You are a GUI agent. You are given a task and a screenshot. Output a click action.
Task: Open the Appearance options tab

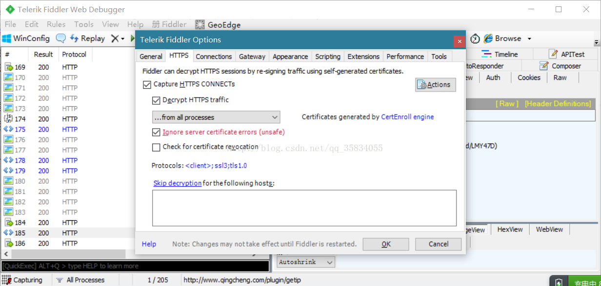(290, 57)
